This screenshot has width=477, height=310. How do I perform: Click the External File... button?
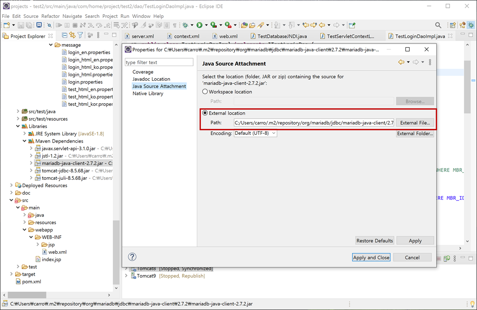coord(415,122)
